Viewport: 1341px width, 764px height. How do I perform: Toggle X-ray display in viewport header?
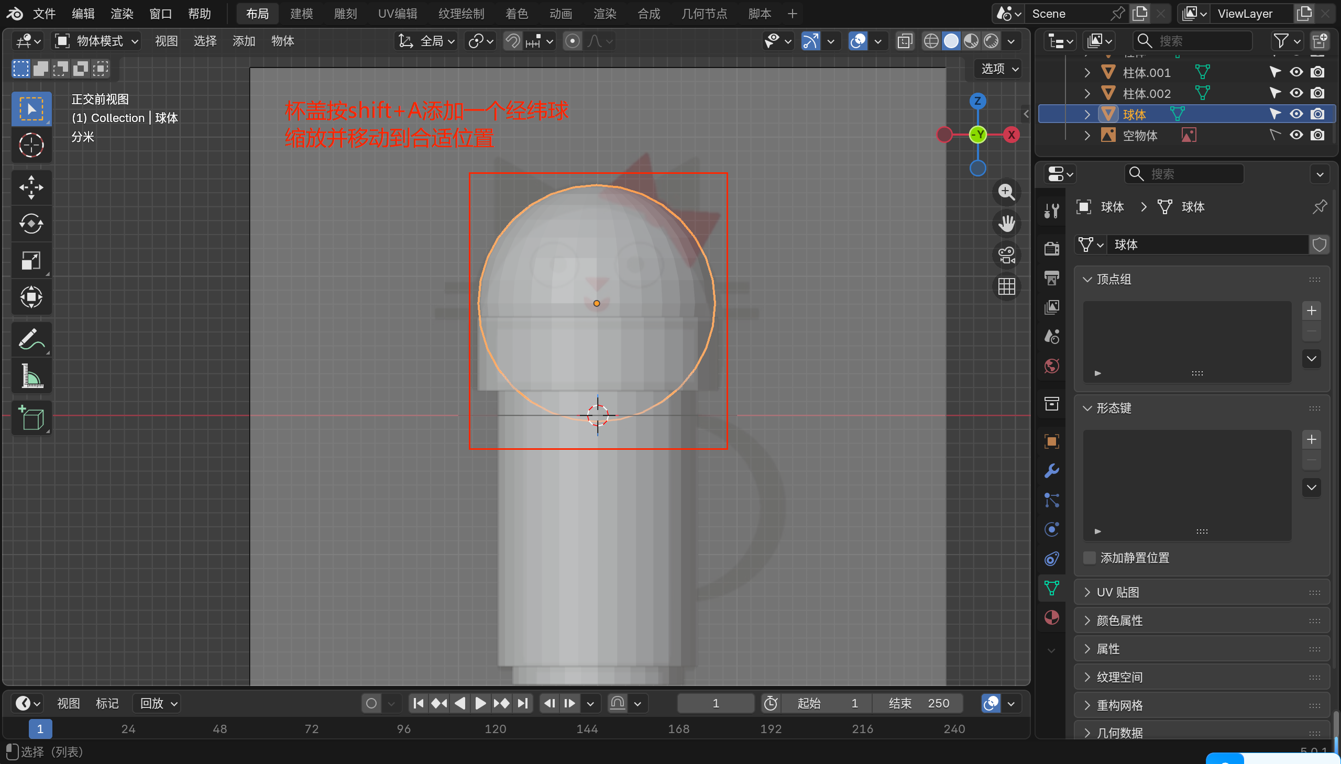pyautogui.click(x=905, y=41)
